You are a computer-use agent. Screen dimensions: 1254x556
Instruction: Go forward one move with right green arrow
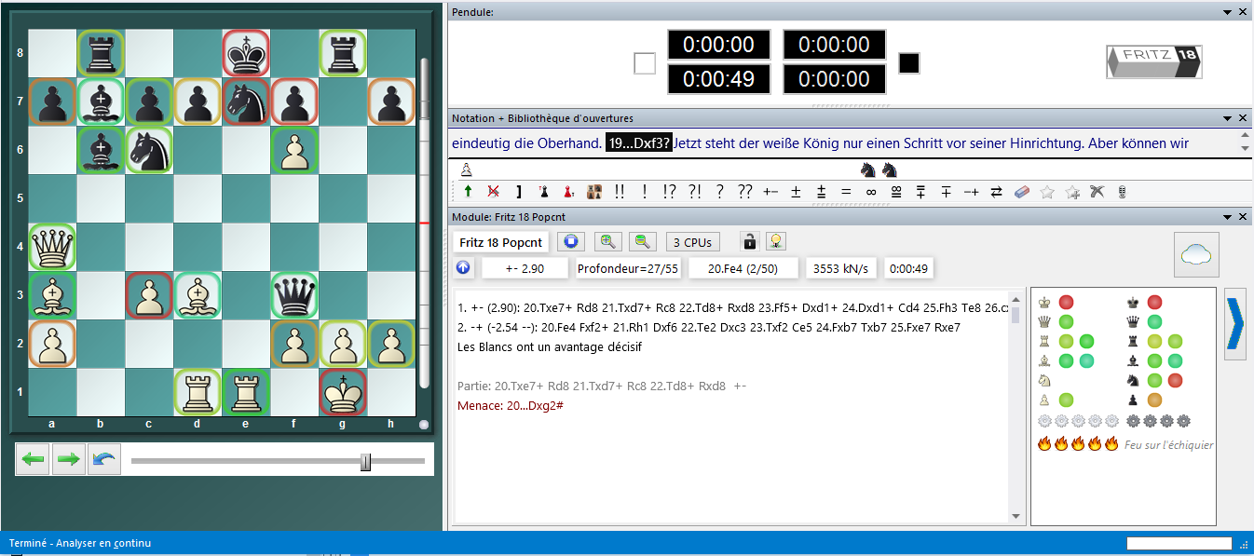[x=69, y=461]
